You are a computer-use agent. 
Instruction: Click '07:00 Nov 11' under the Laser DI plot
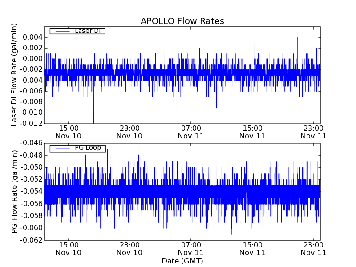(x=191, y=132)
